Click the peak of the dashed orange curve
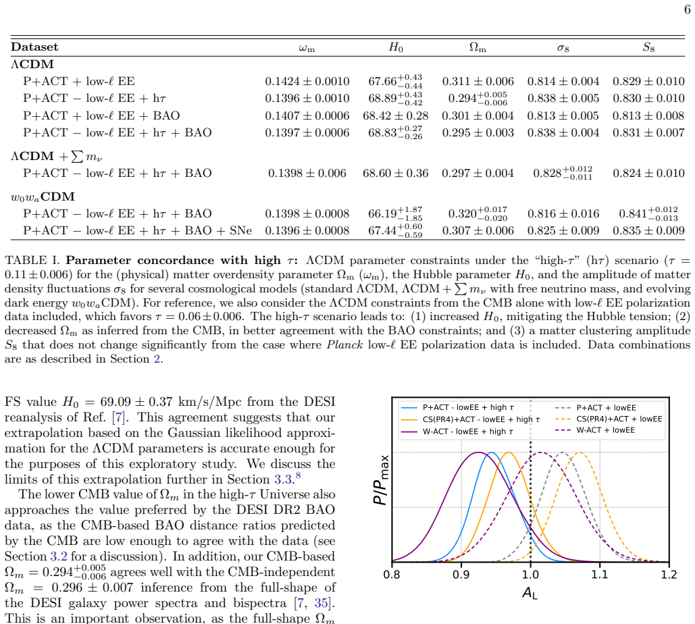Screen dimensions: 695x624 580,452
